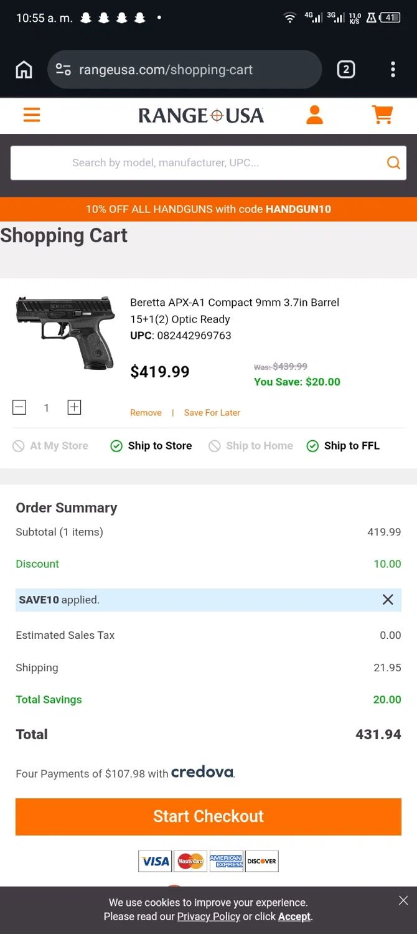Screen dimensions: 417x934
Task: Select Ship to Store option
Action: tap(151, 446)
